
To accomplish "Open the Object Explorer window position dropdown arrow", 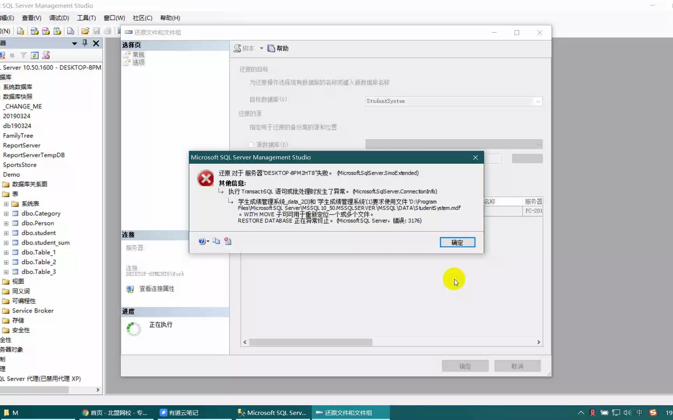I will (74, 44).
